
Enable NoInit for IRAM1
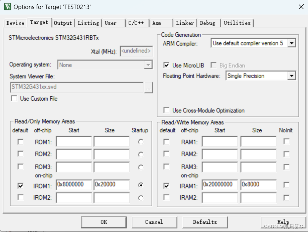(286, 185)
